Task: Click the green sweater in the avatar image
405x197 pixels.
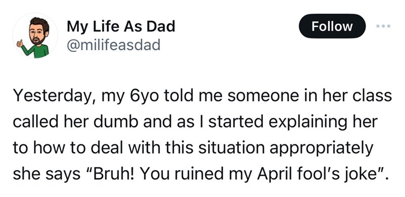Action: pos(37,51)
